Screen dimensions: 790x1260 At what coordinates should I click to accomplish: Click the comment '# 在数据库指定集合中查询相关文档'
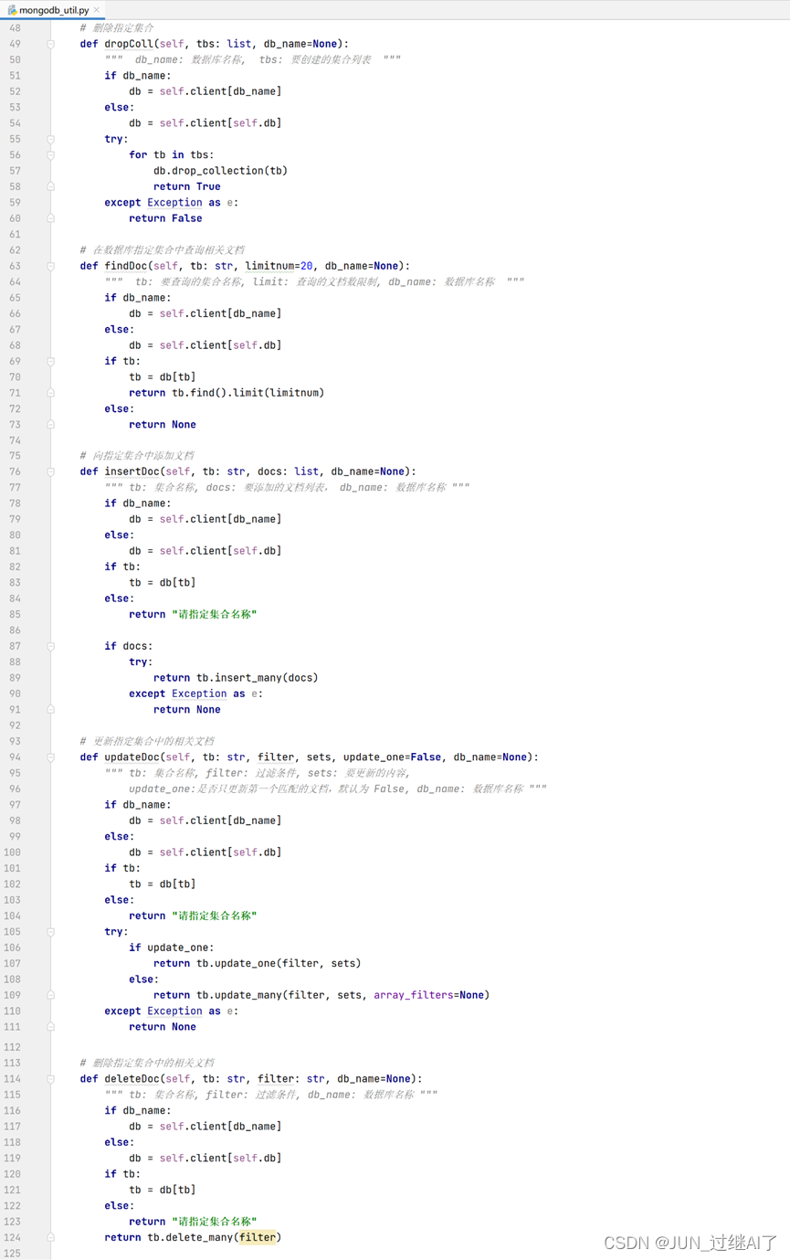tap(162, 250)
